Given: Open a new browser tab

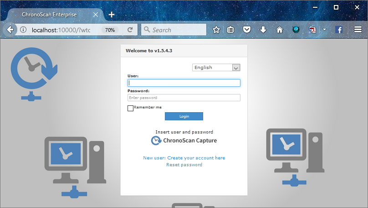Looking at the screenshot, I should tap(112, 15).
